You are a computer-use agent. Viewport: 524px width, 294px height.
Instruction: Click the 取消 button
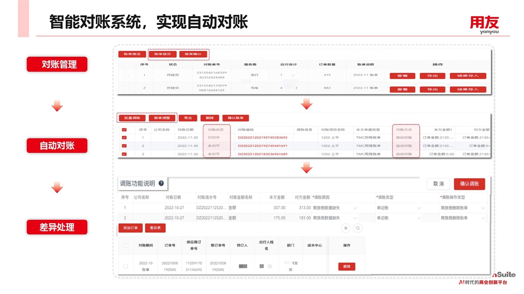[x=438, y=184]
